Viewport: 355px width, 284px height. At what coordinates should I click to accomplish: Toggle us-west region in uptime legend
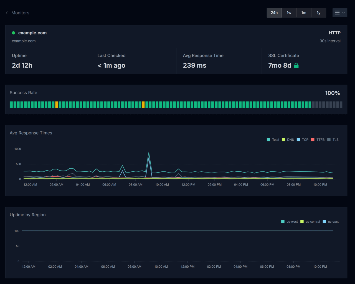[290, 222]
